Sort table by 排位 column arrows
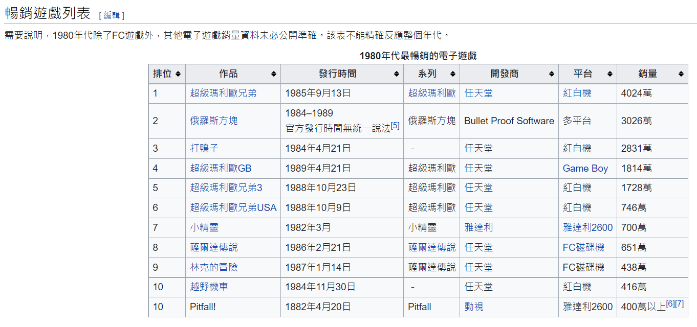 [178, 74]
